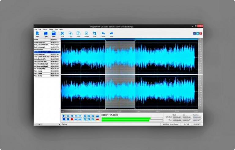Select "Don't Look Back.mp3" highlighted row
This screenshot has width=235, height=150.
click(47, 52)
